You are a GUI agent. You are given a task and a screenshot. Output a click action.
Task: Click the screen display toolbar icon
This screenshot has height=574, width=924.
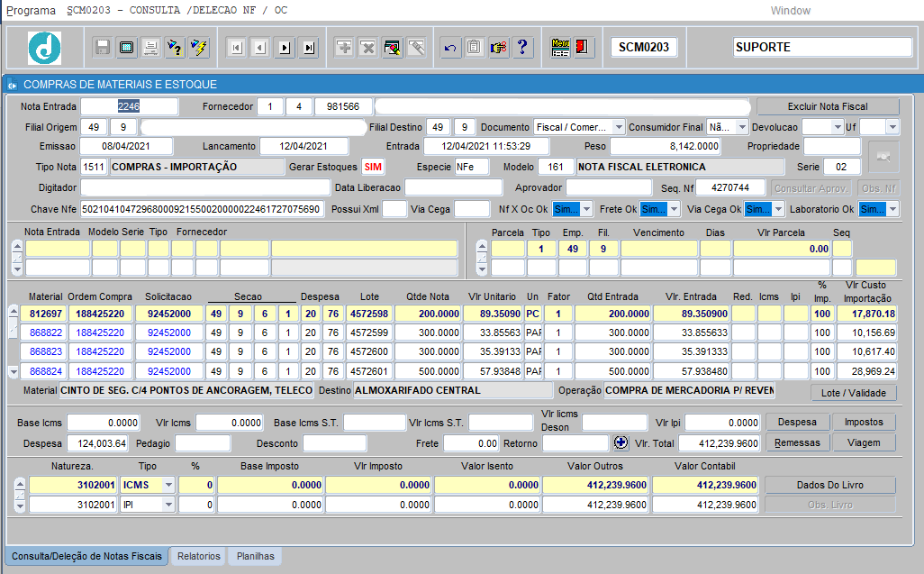click(127, 47)
